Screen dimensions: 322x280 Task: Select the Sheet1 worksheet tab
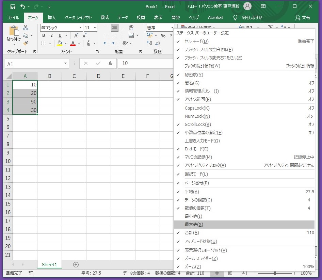coord(49,264)
